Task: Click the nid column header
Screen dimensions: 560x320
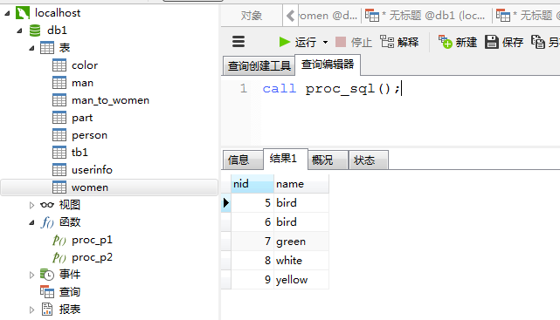Action: (252, 184)
